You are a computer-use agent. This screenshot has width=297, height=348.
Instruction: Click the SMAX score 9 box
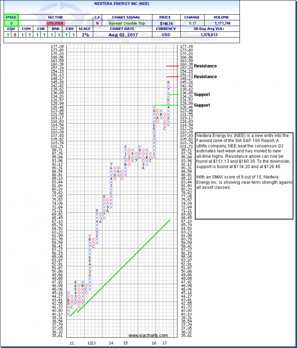click(9, 24)
